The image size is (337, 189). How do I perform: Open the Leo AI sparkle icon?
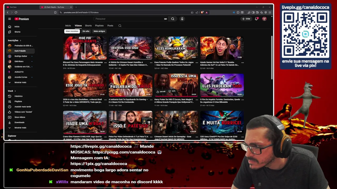pos(261,12)
